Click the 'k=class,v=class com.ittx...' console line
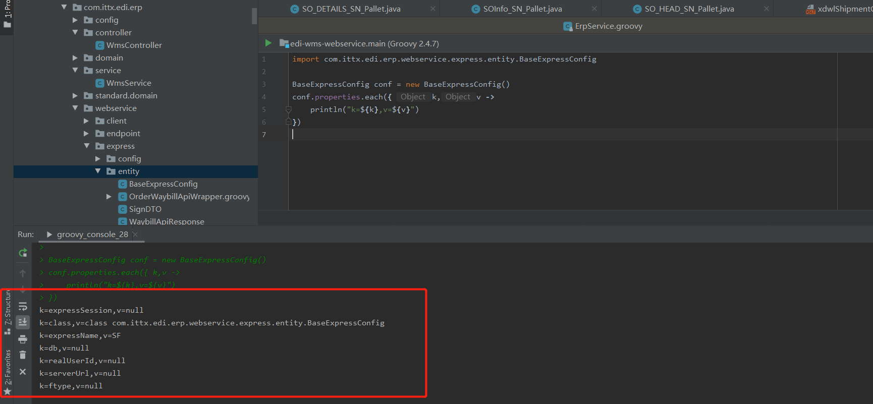 click(212, 323)
